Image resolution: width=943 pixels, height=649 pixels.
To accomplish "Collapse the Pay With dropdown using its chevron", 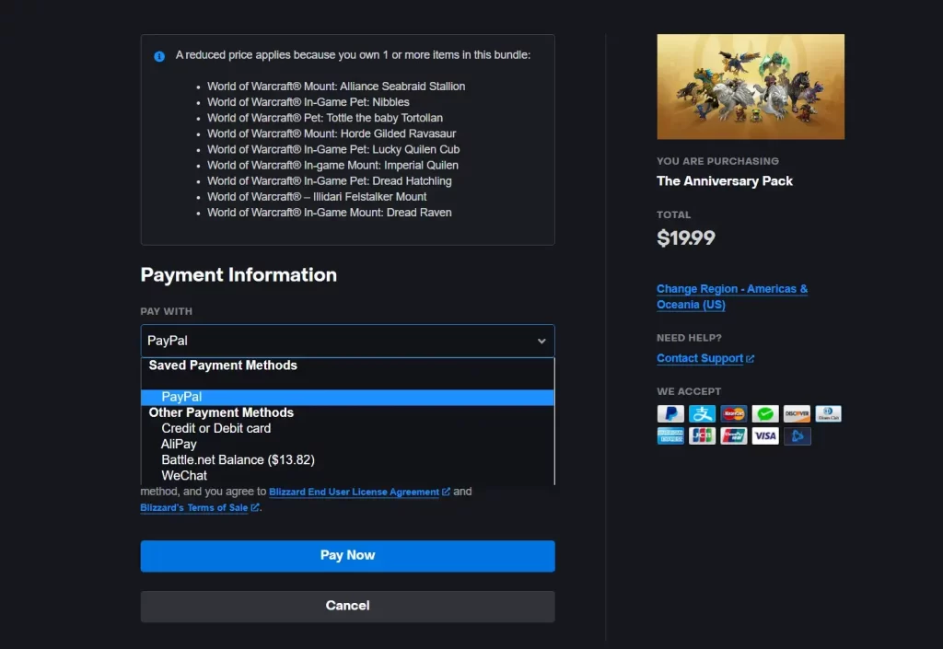I will 541,342.
